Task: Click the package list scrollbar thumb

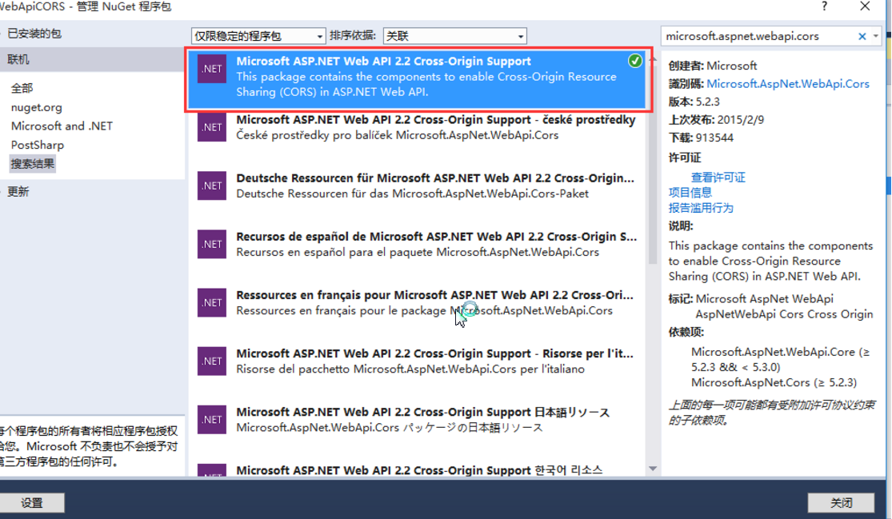Action: [x=653, y=164]
